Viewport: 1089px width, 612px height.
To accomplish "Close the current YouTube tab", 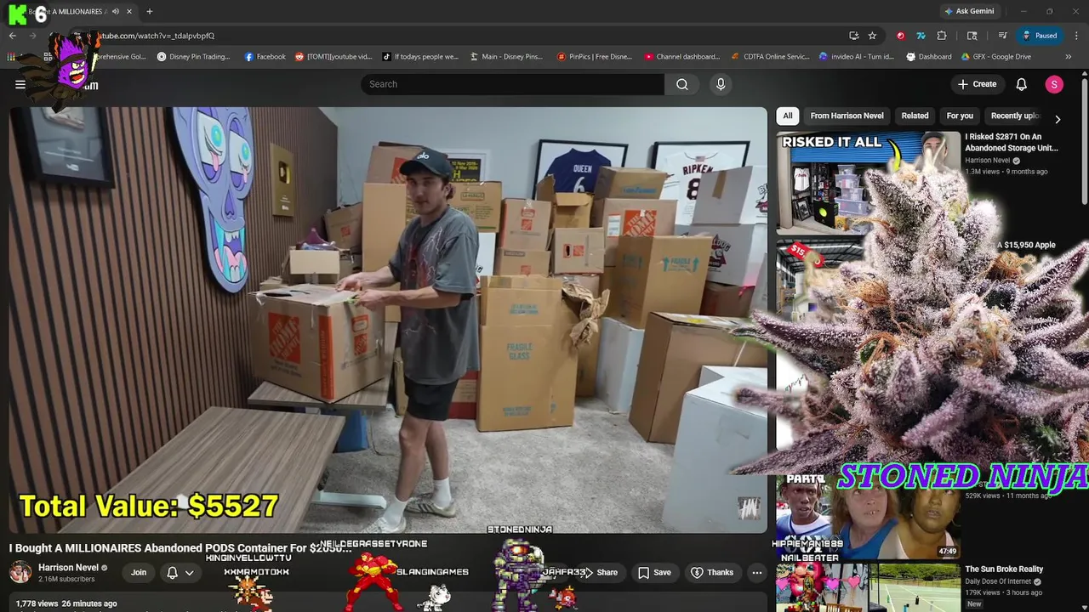I will (129, 11).
